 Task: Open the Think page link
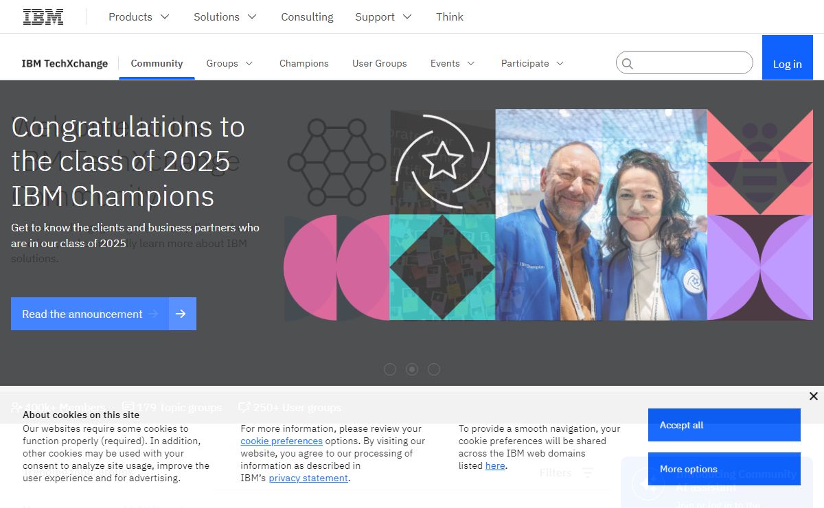450,17
